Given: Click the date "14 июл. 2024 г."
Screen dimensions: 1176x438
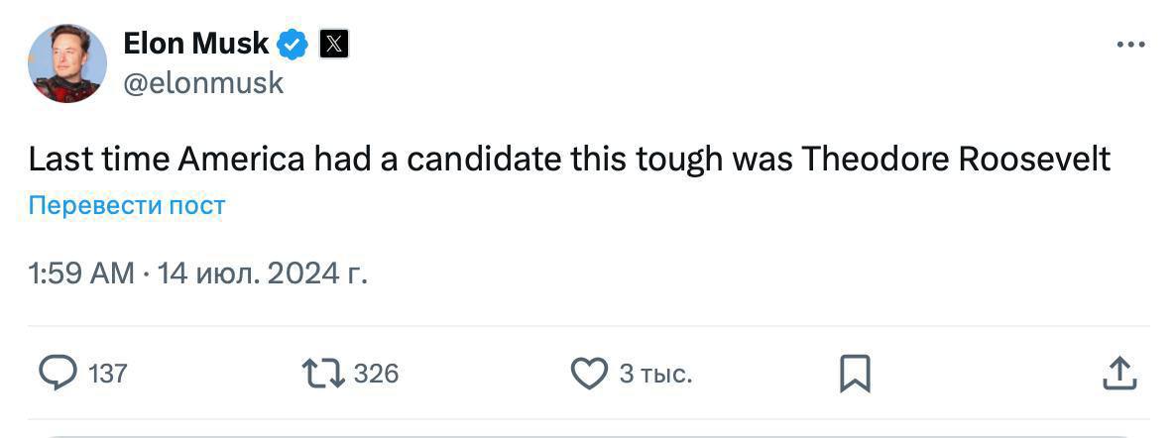Looking at the screenshot, I should [263, 273].
